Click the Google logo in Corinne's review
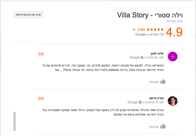This screenshot has height=136, width=196. 140,102
